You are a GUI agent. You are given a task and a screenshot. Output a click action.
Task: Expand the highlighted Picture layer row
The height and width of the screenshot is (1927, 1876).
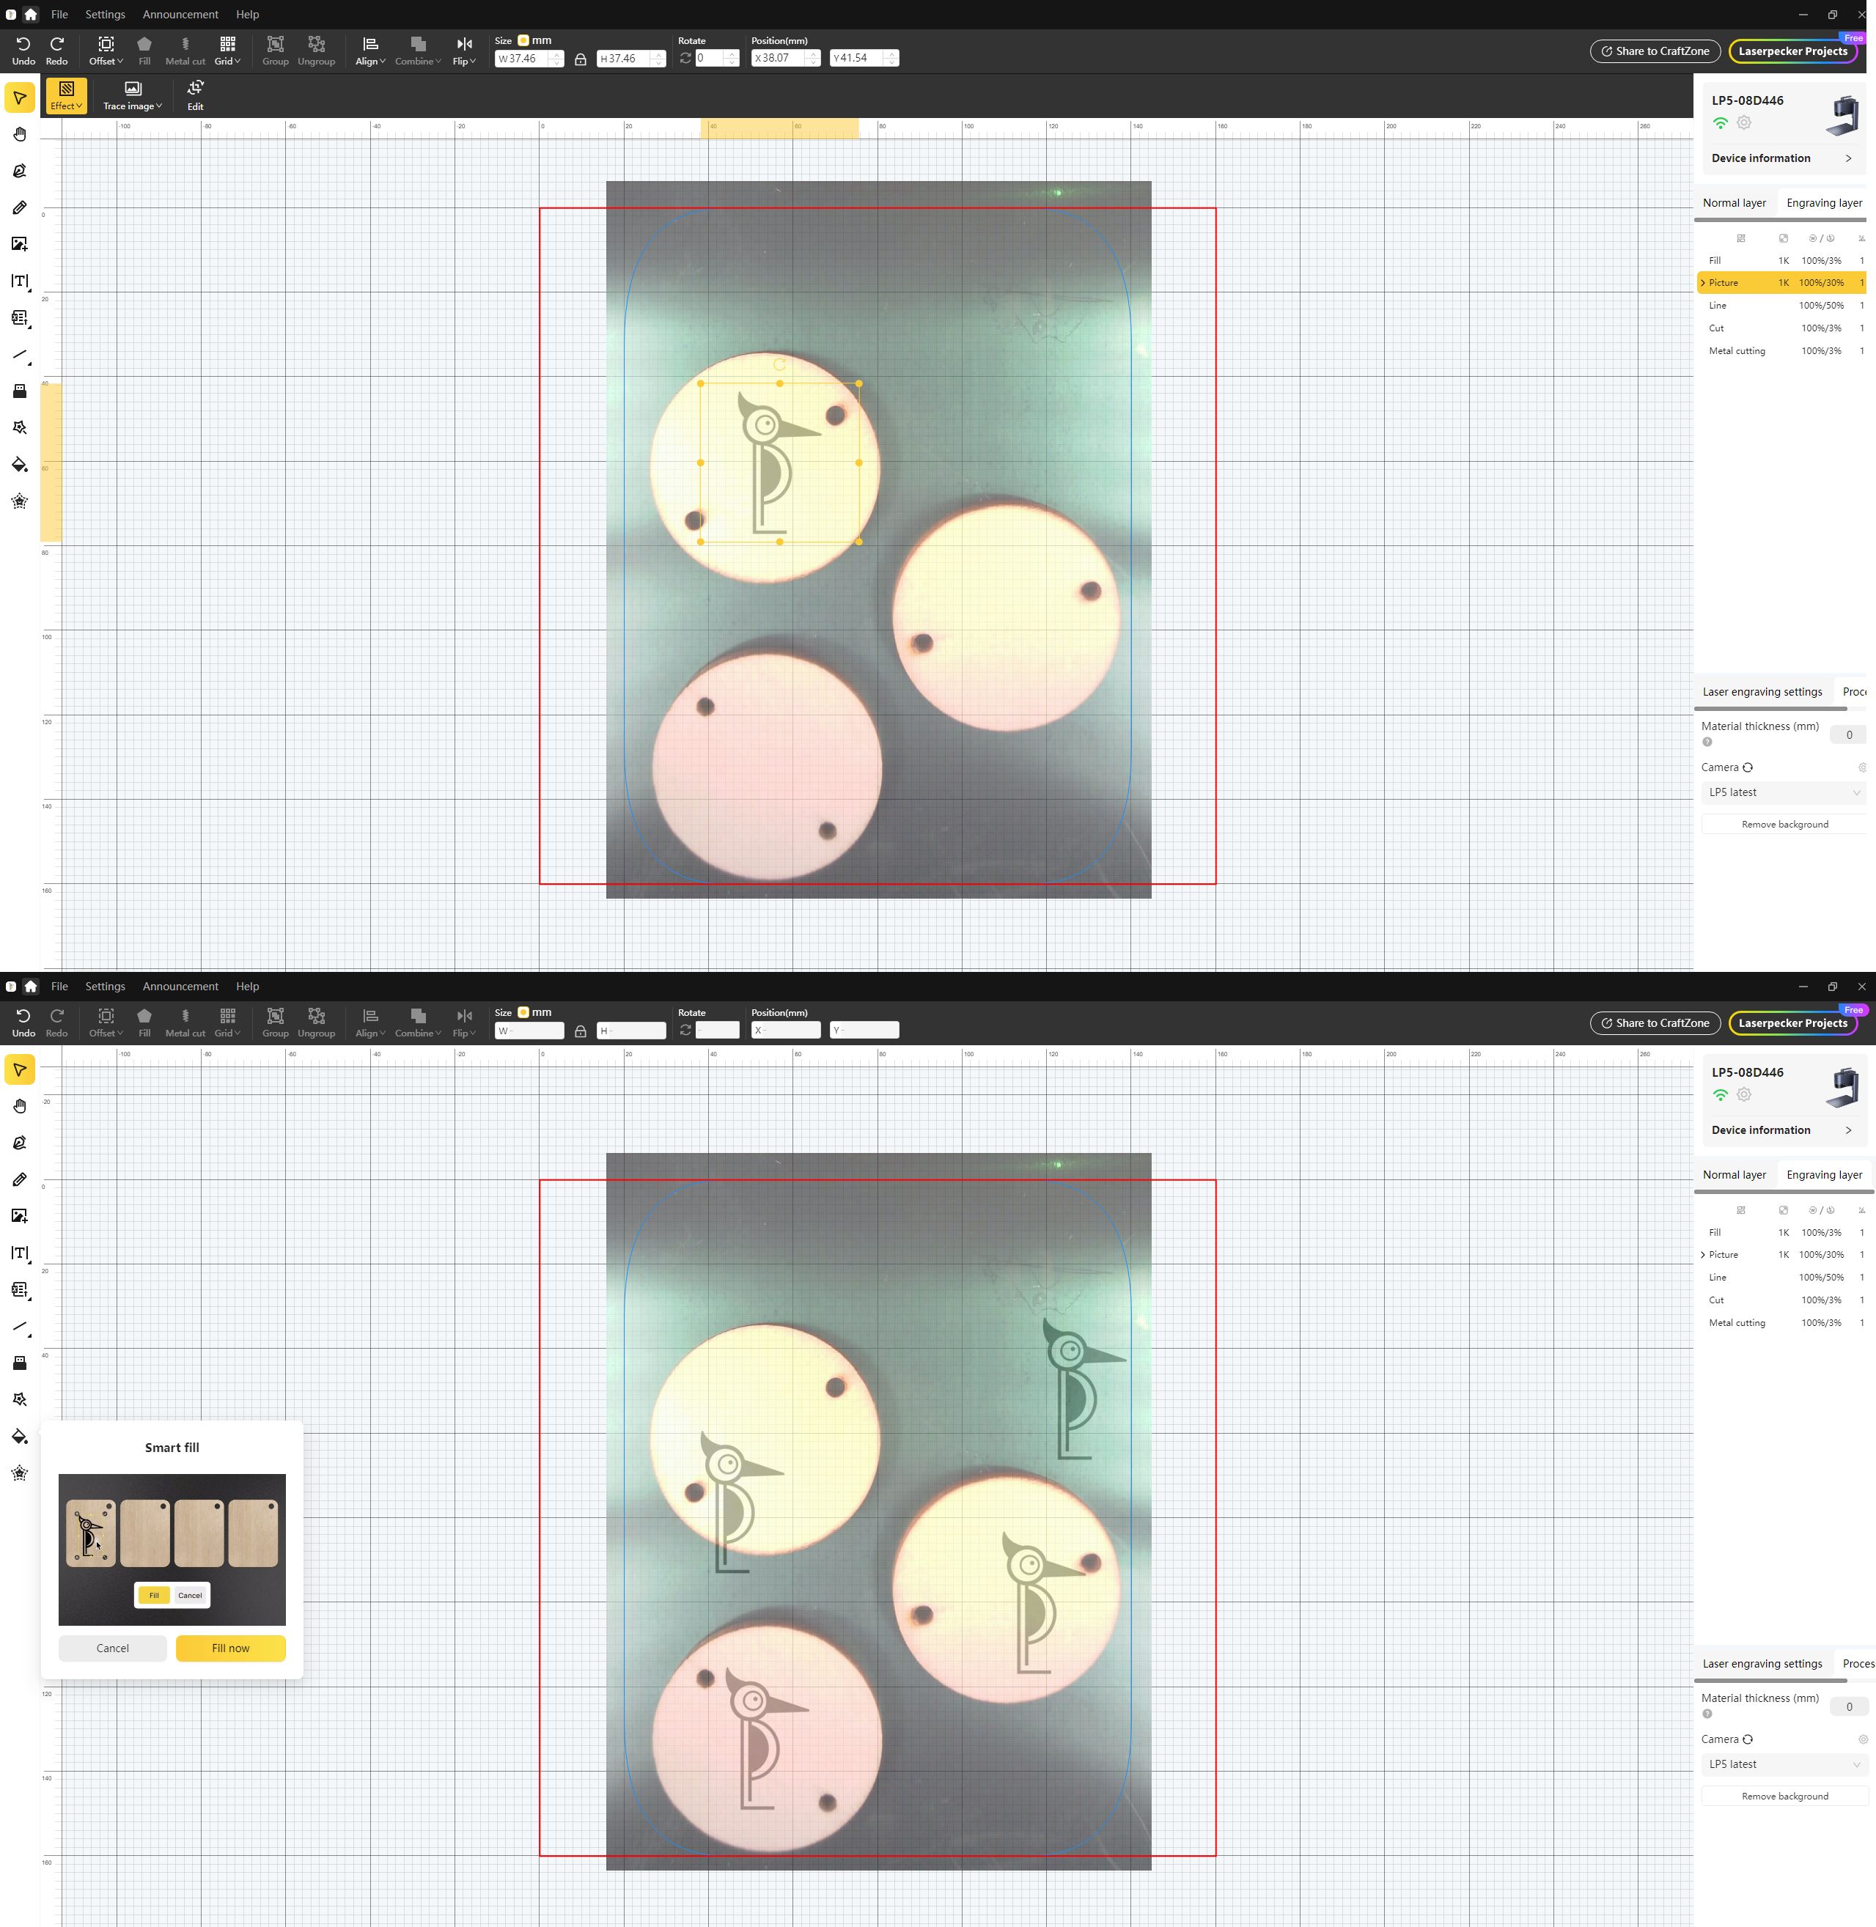pos(1702,283)
